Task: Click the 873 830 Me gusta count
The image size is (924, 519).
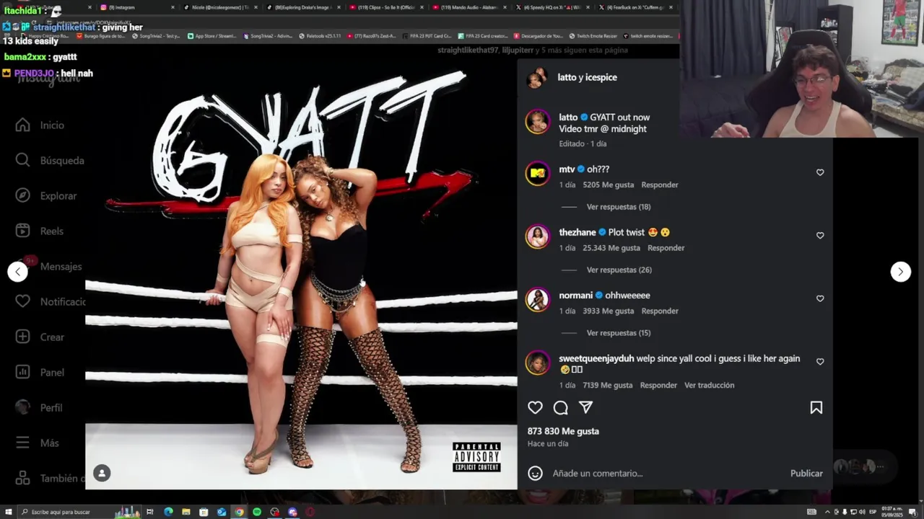Action: [x=563, y=431]
